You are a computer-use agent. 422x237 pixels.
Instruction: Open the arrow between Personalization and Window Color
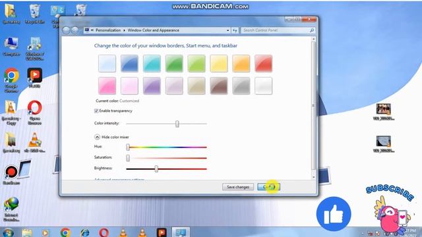click(125, 30)
